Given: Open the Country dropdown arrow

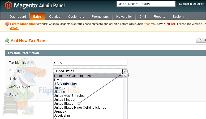Looking at the screenshot, I should point(125,71).
